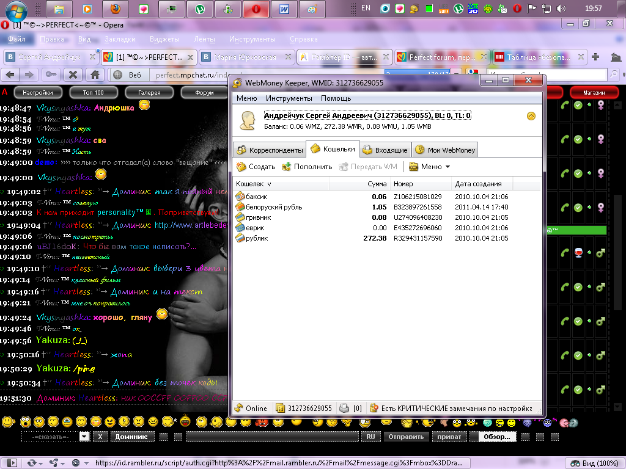The image size is (626, 469).
Task: Click the incoming [0] printer icon
Action: pos(344,408)
